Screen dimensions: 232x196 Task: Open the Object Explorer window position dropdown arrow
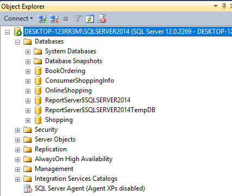(x=216, y=6)
